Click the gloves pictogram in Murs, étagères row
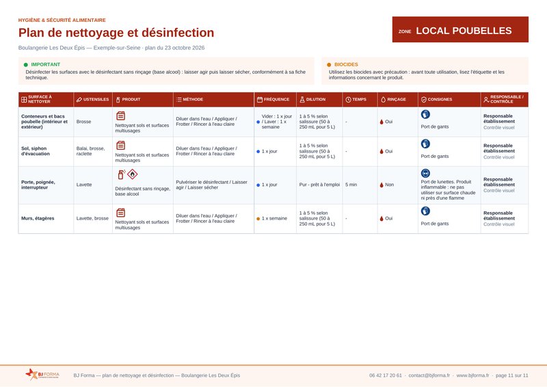 pos(425,211)
